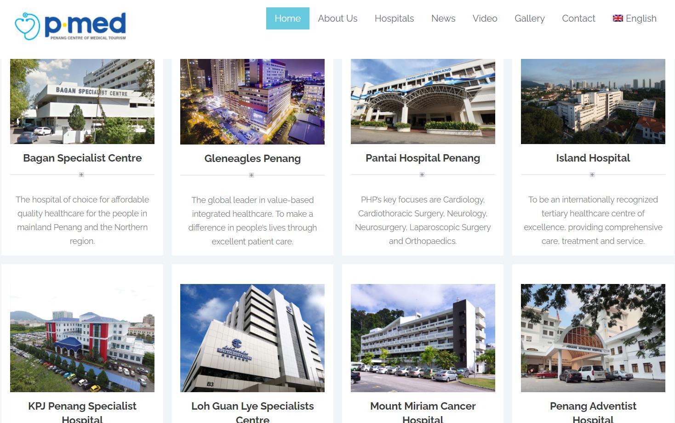Click the p-med stethoscope logo

pos(70,26)
